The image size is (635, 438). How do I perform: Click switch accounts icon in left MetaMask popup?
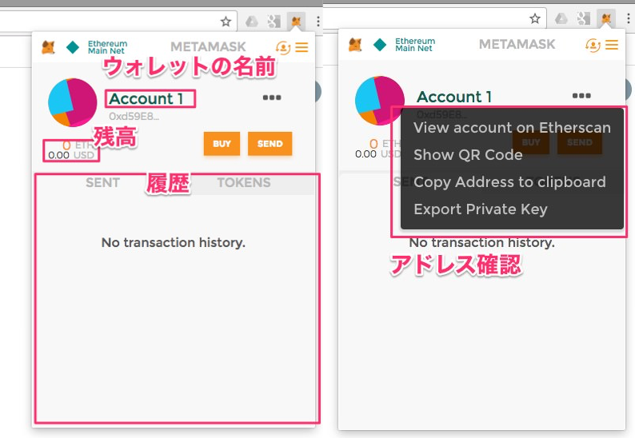coord(283,47)
